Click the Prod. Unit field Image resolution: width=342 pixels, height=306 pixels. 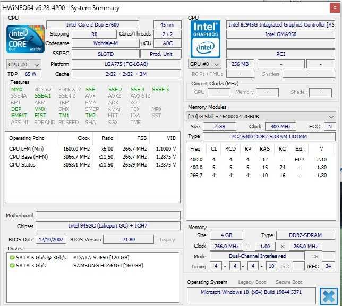161,54
